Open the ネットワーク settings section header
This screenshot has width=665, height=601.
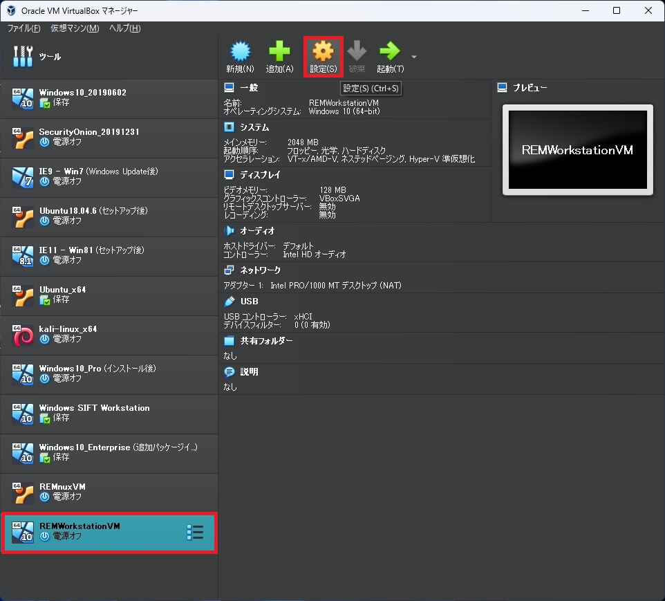(261, 270)
